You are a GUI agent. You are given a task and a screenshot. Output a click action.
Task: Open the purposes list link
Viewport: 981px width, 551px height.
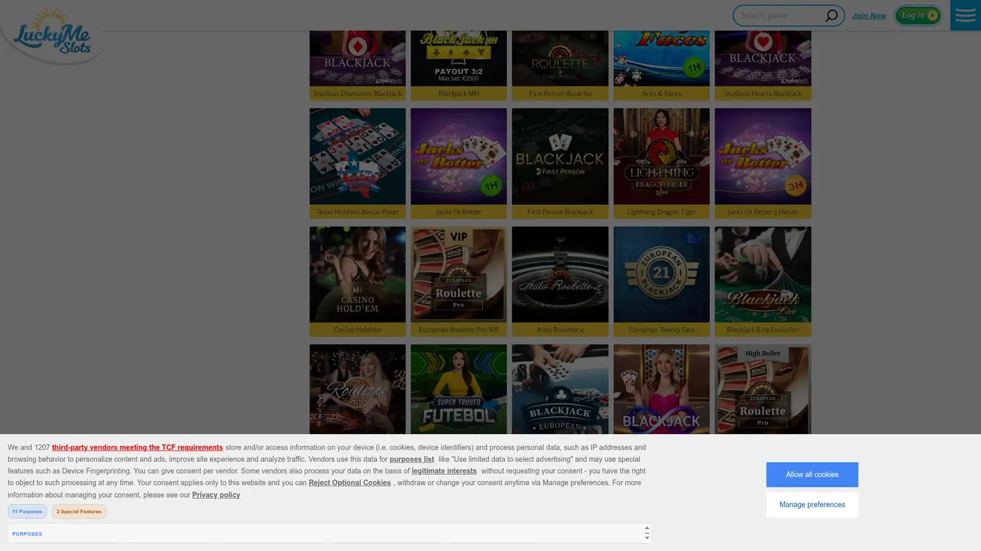[411, 459]
